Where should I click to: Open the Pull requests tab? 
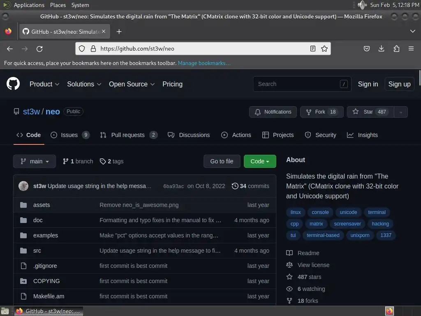point(129,135)
